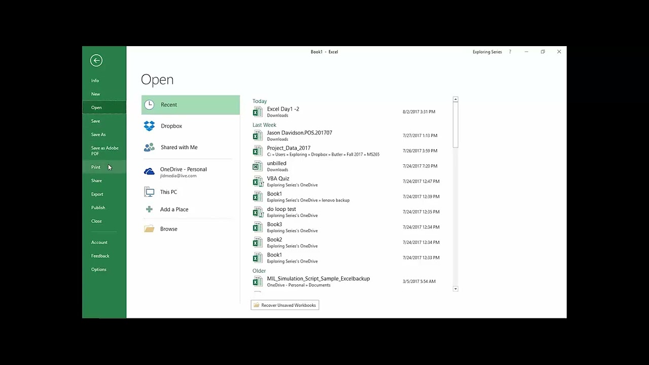Click the Excel icon beside do loop test
649x365 pixels.
258,211
